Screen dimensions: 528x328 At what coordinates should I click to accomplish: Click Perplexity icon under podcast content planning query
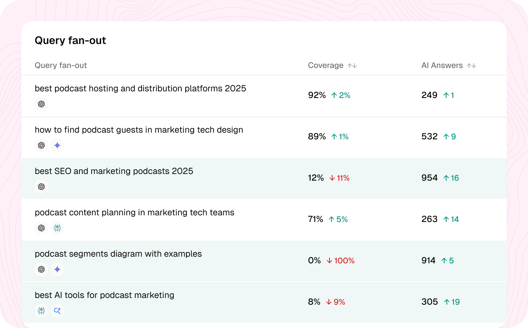click(x=57, y=228)
